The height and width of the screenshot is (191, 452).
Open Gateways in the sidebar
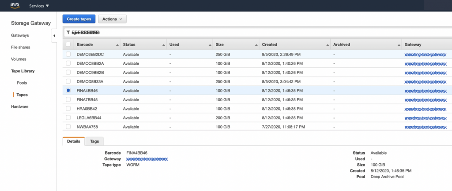tap(20, 35)
